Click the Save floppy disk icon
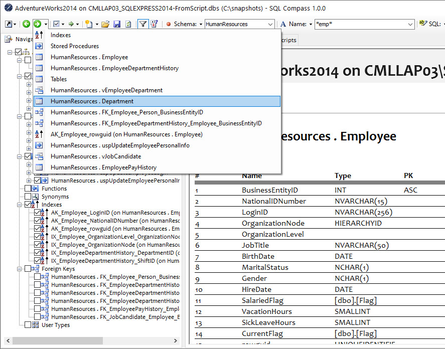This screenshot has width=445, height=349. pos(116,24)
